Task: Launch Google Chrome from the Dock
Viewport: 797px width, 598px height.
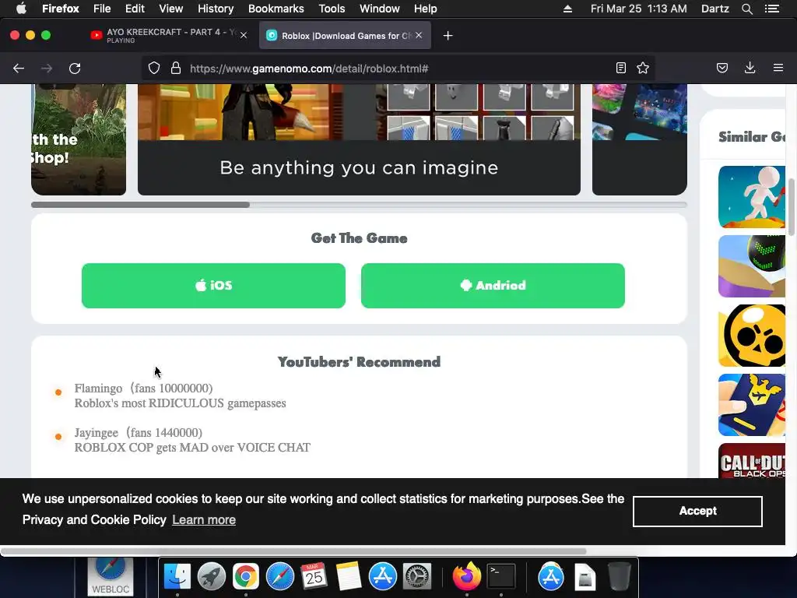Action: 245,577
